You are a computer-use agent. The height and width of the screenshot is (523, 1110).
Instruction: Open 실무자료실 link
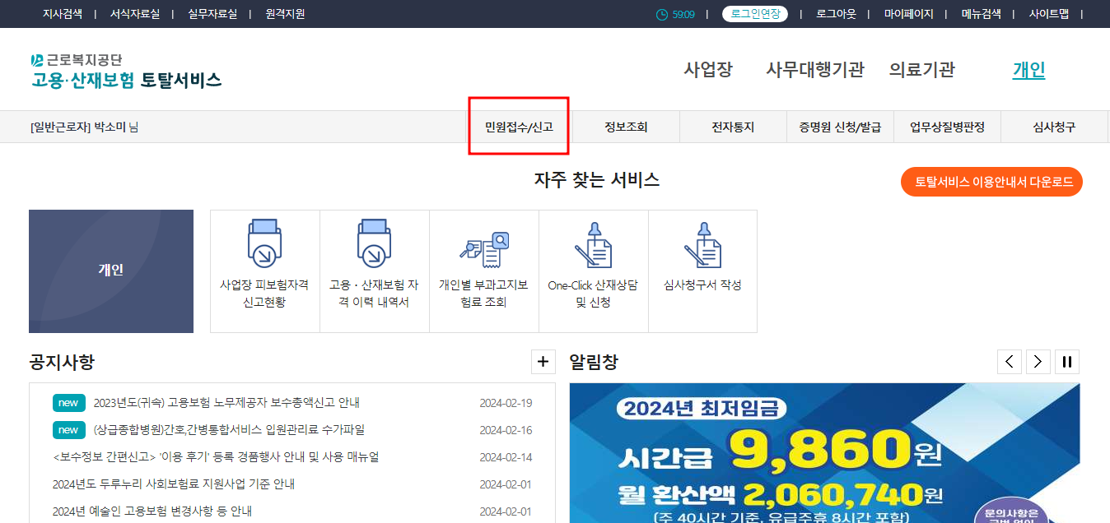[212, 14]
